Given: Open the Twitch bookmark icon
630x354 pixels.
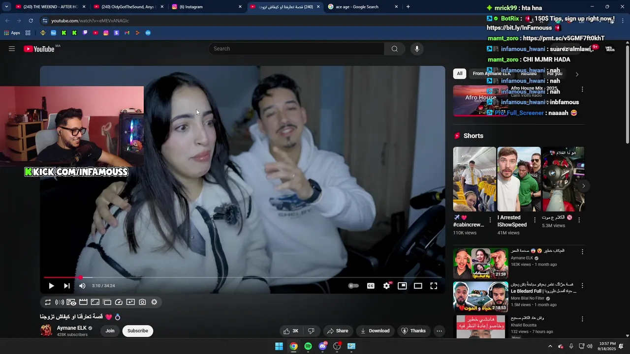Looking at the screenshot, I should (85, 33).
